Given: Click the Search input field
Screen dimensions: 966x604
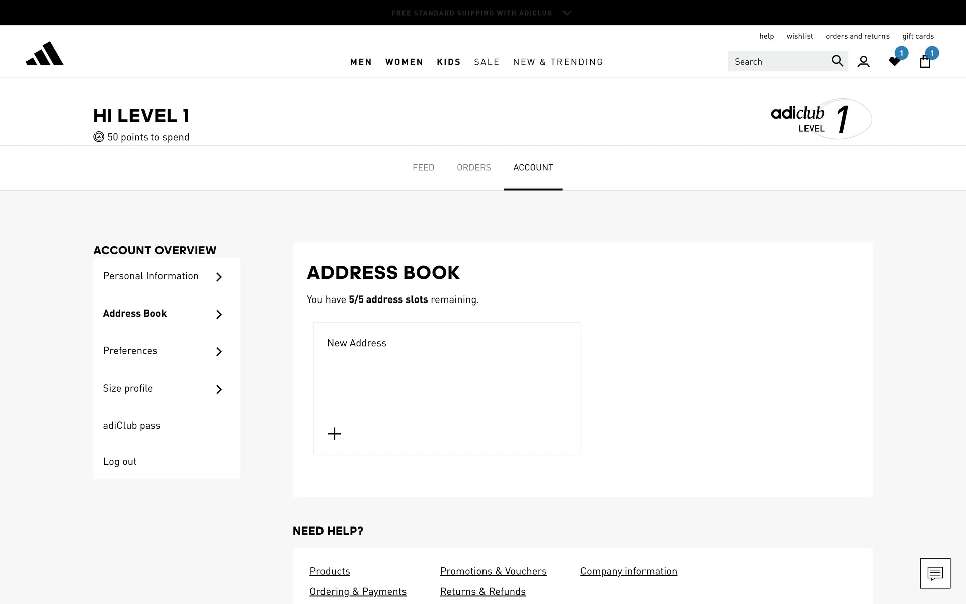Looking at the screenshot, I should point(777,62).
